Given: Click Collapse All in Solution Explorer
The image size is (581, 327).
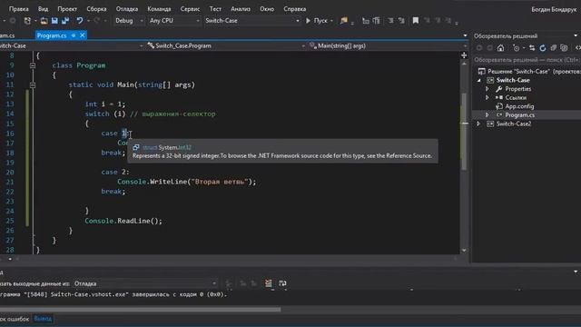Looking at the screenshot, I should coord(553,48).
